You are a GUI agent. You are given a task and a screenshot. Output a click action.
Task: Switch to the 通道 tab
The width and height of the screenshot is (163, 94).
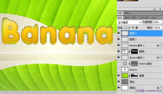click(127, 18)
